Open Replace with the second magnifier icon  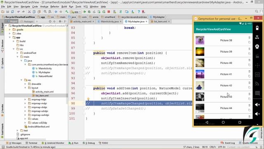50,12
